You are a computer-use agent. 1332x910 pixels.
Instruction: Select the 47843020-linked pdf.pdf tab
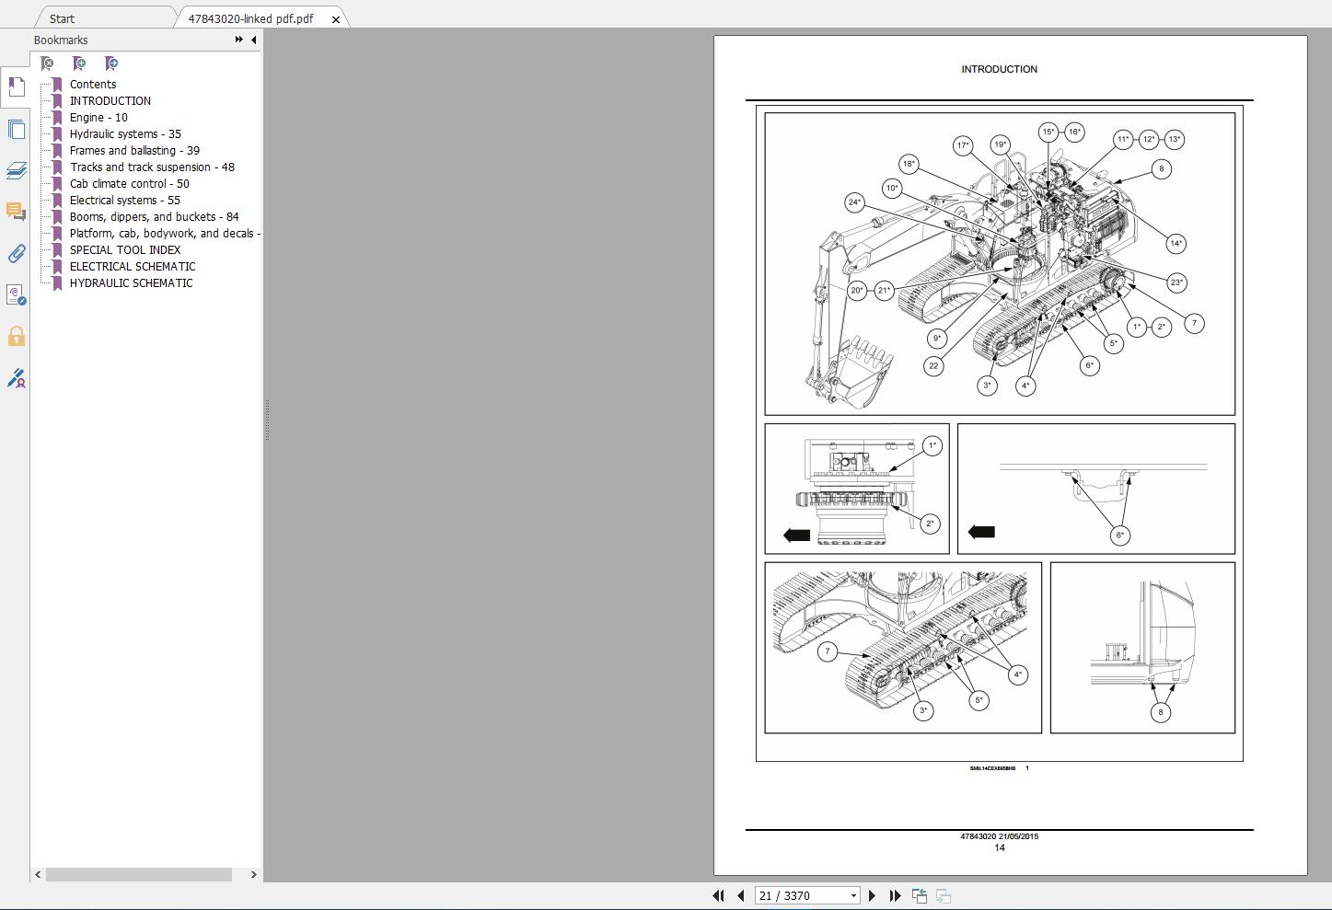pyautogui.click(x=250, y=18)
